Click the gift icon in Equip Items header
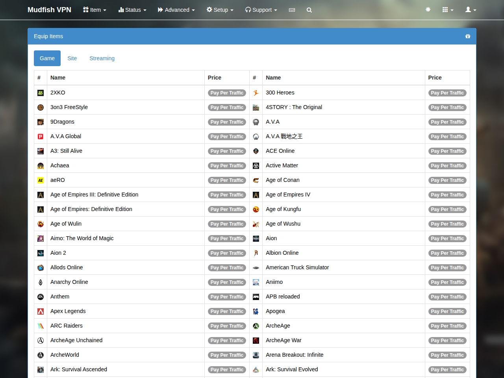 tap(468, 36)
